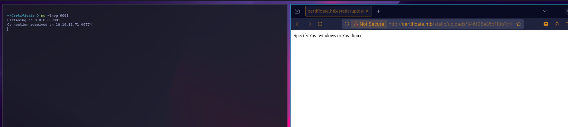
Task: Click the ~/Certificate prompt path
Action: pos(21,16)
